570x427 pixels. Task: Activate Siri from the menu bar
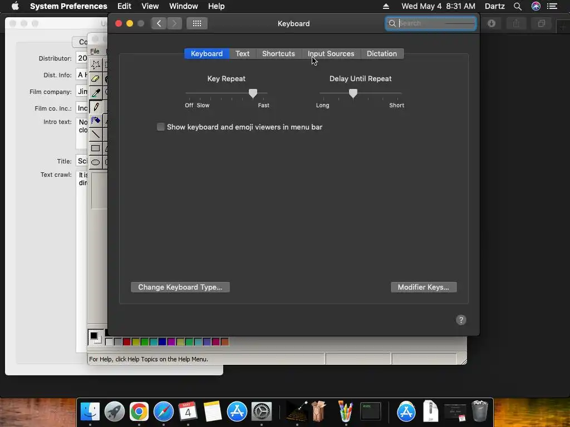pos(536,6)
